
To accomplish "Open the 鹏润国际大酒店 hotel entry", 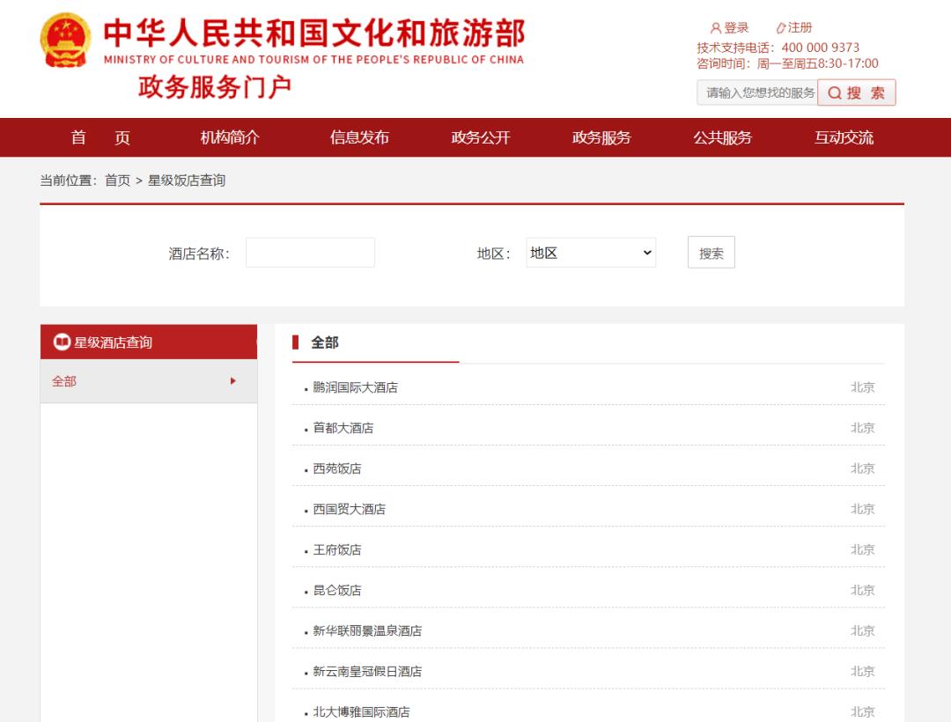I will click(356, 387).
